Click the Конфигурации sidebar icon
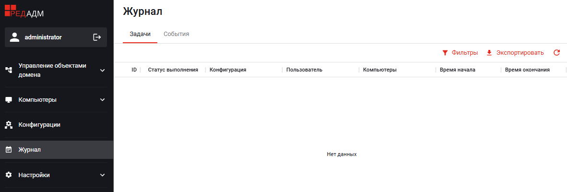 [x=9, y=125]
